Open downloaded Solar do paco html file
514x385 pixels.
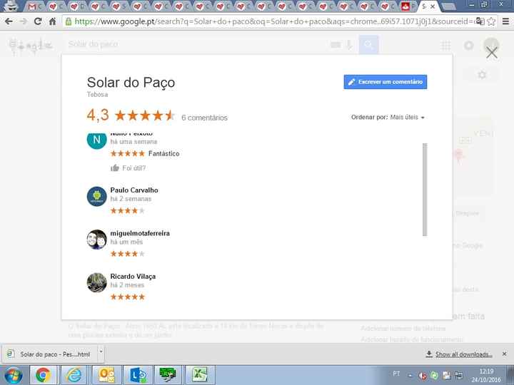coord(49,354)
